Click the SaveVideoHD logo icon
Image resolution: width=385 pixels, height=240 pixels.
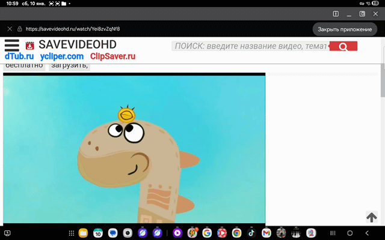pos(29,46)
